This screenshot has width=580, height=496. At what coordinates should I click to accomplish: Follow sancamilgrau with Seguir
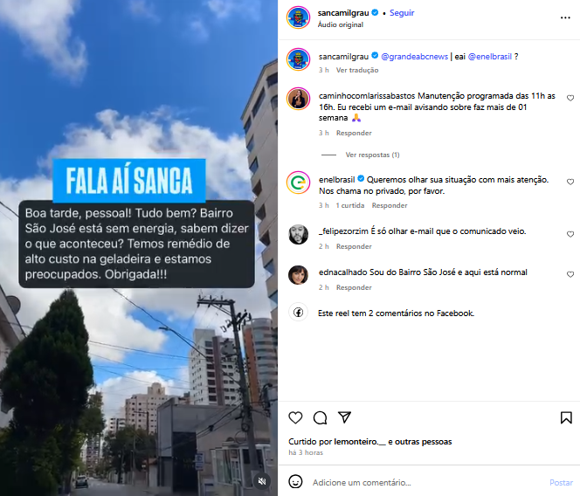402,13
